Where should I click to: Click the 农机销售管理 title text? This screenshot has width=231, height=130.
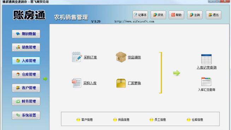point(71,17)
